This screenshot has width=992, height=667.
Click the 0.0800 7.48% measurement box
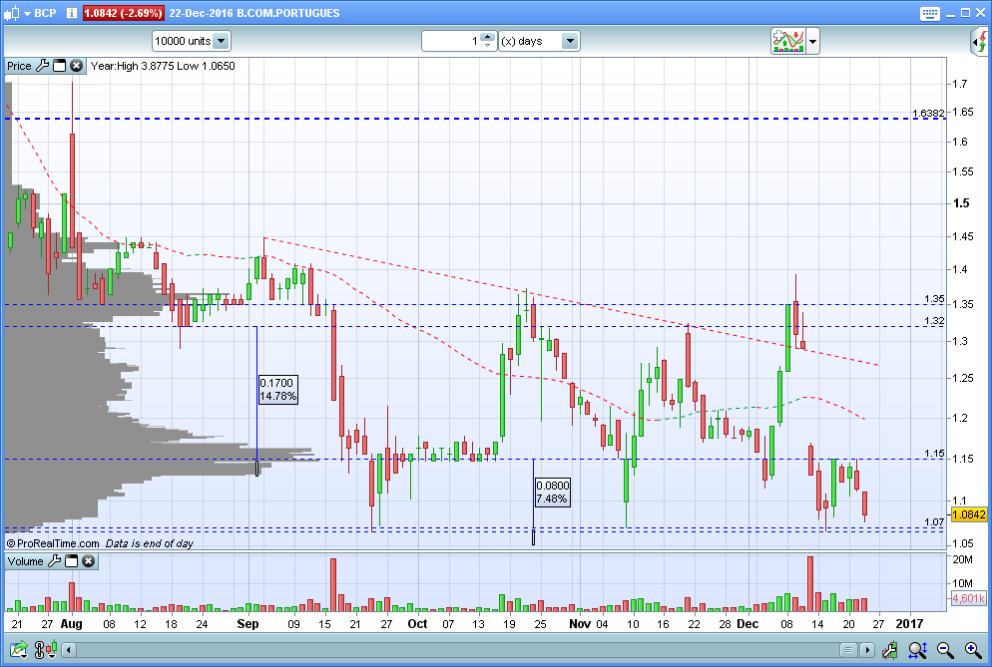pos(552,492)
